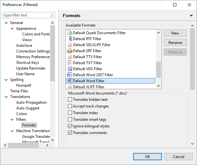Viewport: 197px width, 165px height.
Task: Click the Default XLIFF Filter icon
Action: pos(70,87)
